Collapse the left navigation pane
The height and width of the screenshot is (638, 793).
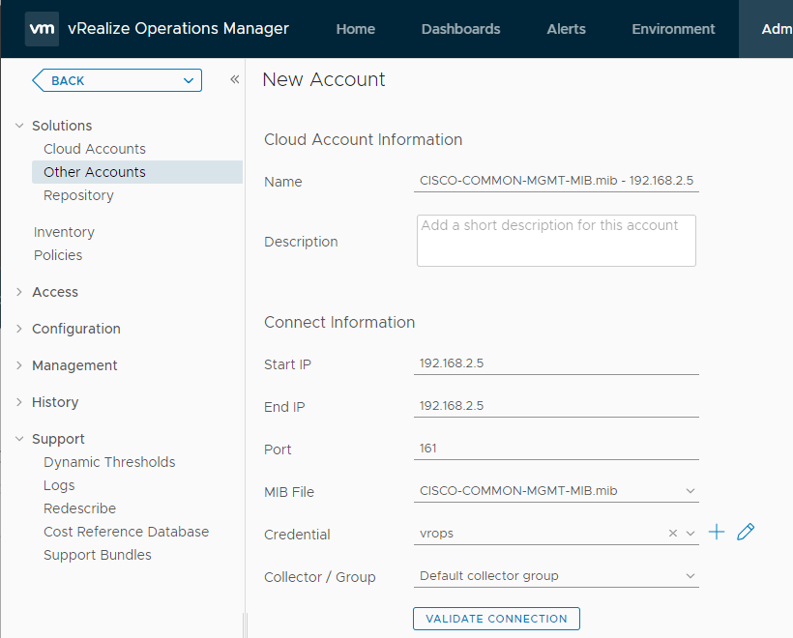pos(234,80)
